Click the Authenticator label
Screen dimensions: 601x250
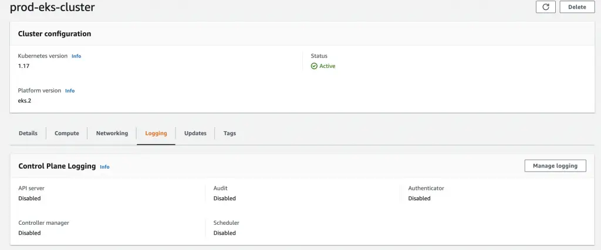[x=426, y=189]
